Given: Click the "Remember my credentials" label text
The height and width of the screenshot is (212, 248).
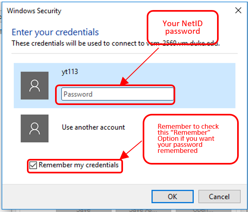Looking at the screenshot, I should coord(79,165).
